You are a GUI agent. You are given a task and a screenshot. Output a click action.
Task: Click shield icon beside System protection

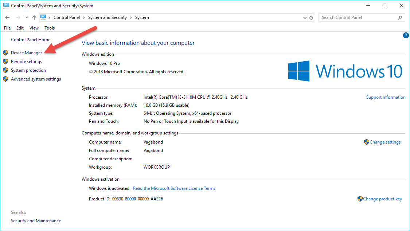click(5, 70)
